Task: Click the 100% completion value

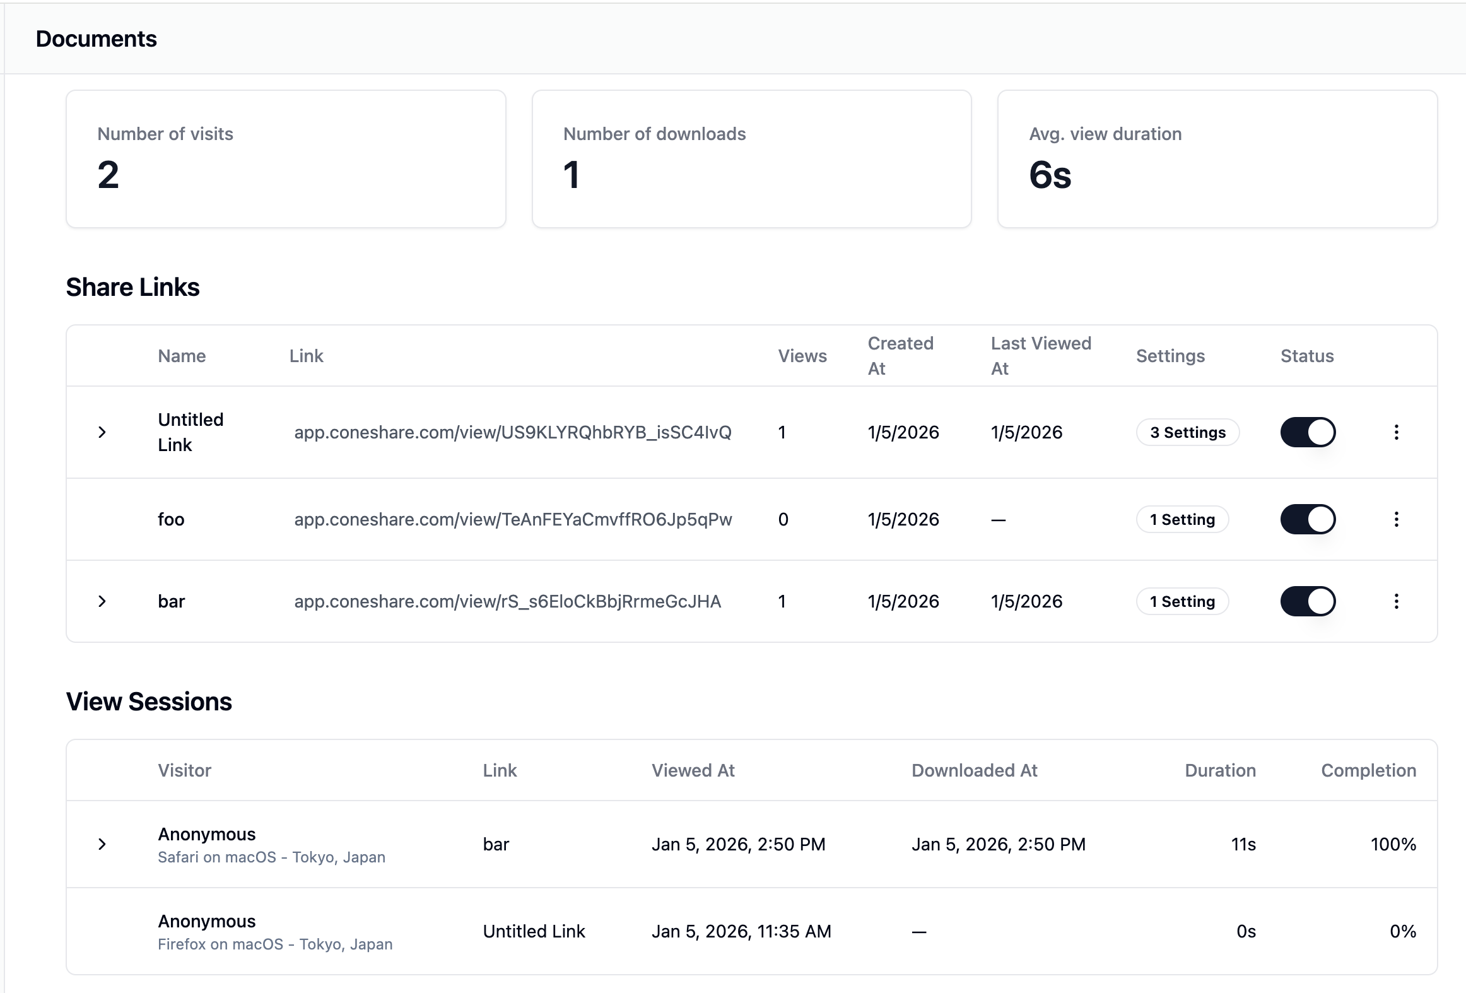Action: coord(1393,844)
